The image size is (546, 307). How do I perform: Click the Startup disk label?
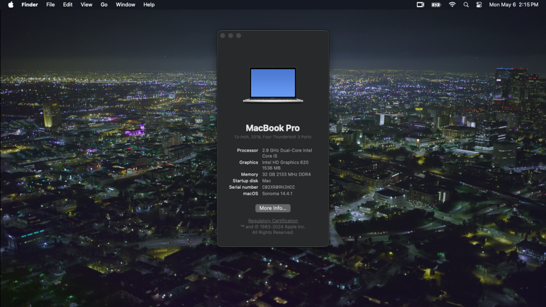245,181
